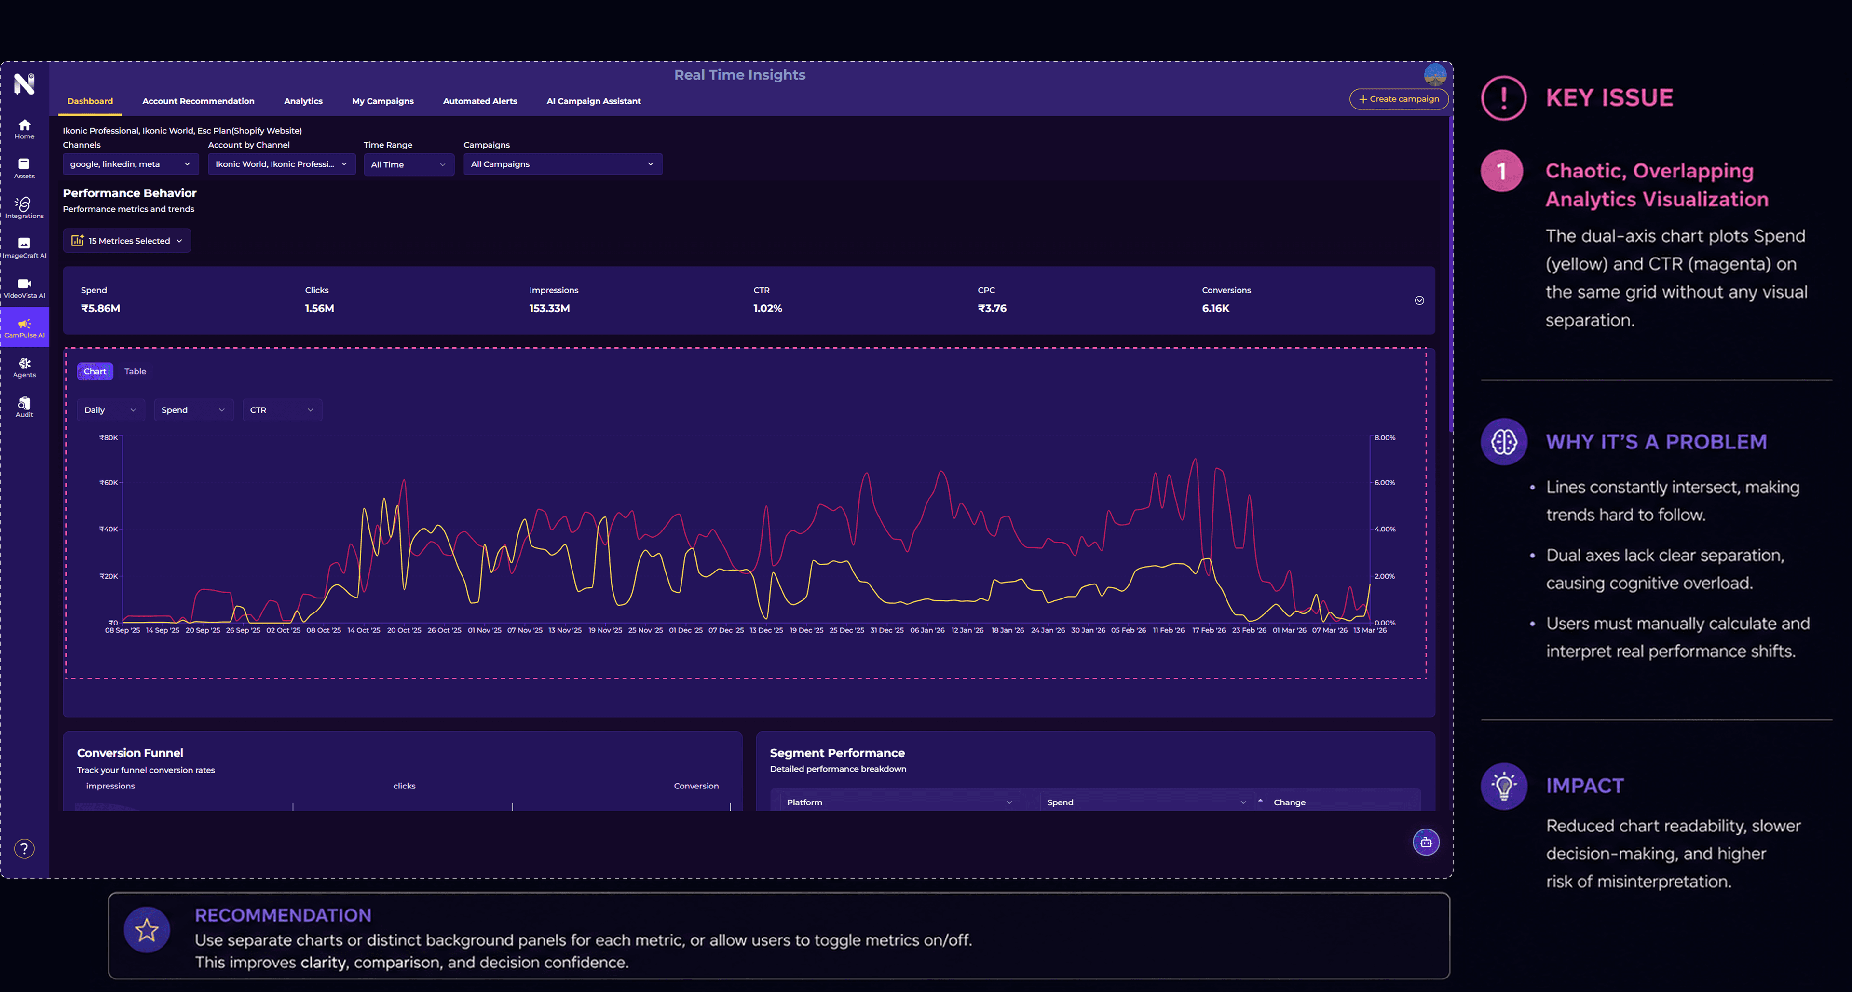Viewport: 1852px width, 992px height.
Task: Click the 08 Sep '25 axis date
Action: (122, 630)
